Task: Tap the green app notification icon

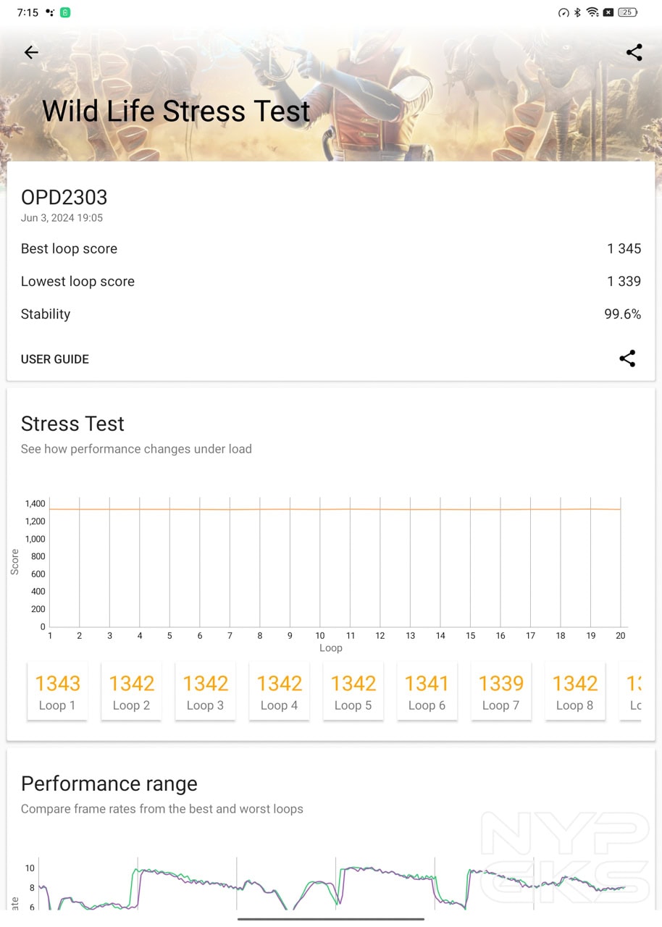Action: tap(65, 12)
